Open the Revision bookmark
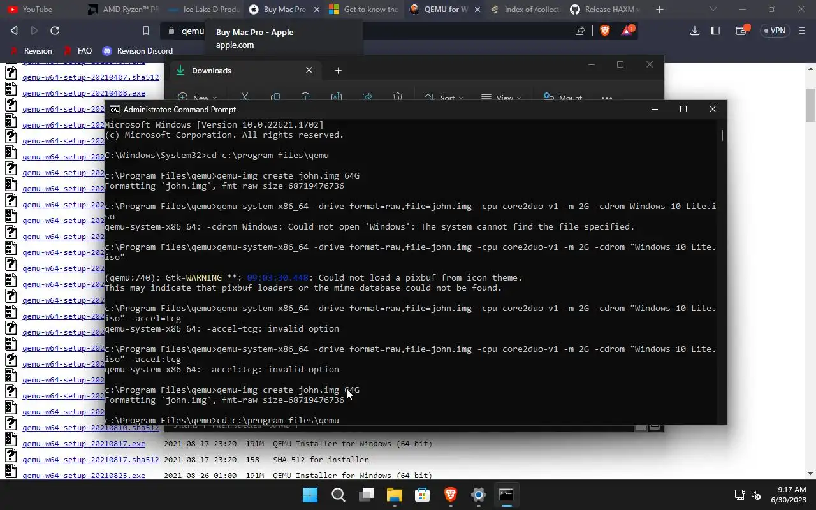Screen dimensions: 816x510 [31, 51]
